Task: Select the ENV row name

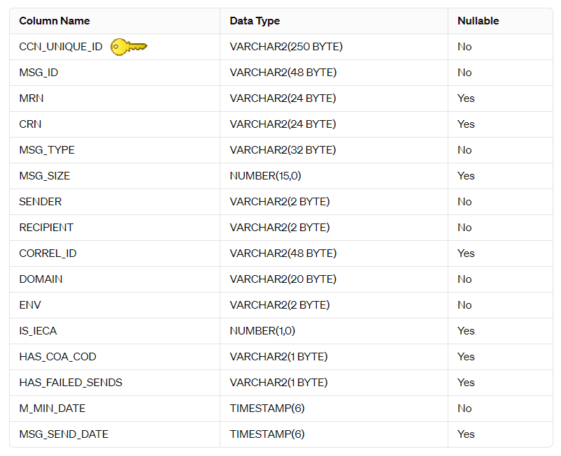Action: click(30, 305)
